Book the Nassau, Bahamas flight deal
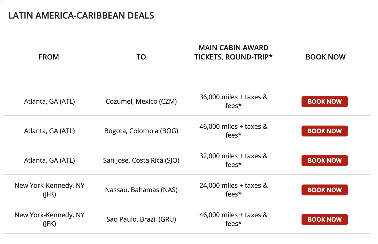The height and width of the screenshot is (244, 378). (x=324, y=190)
